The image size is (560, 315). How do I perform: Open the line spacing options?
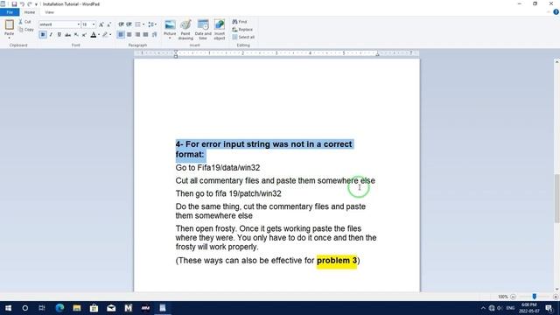click(151, 24)
